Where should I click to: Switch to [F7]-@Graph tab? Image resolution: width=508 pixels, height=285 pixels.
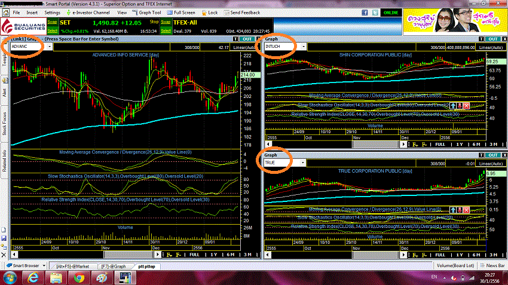[x=114, y=266]
